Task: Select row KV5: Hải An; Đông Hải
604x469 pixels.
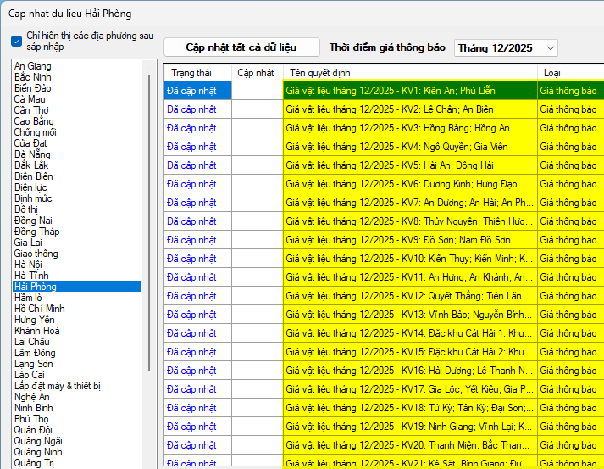Action: (409, 165)
